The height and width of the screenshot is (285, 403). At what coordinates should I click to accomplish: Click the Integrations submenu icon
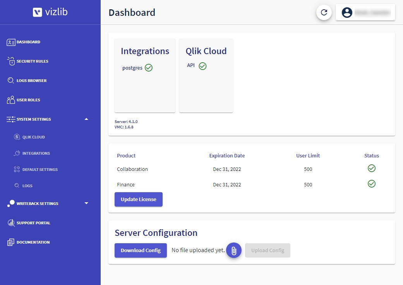[x=17, y=153]
